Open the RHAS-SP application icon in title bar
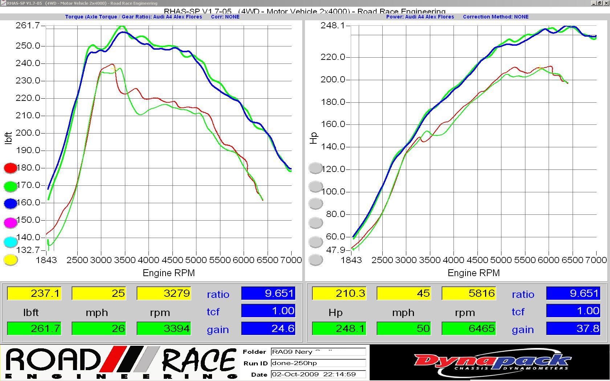 tap(3, 3)
